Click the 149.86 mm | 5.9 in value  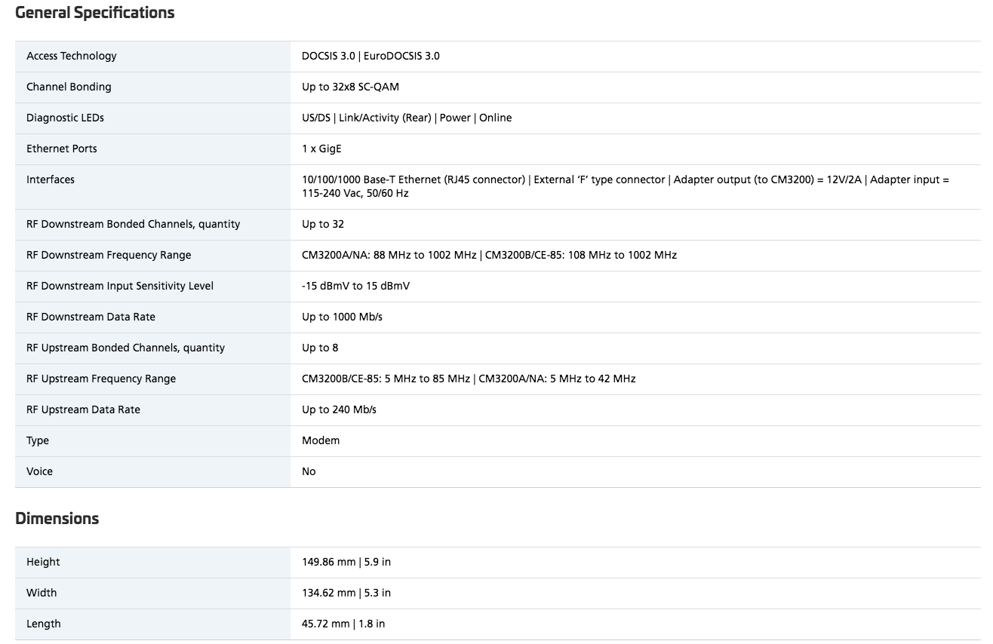(346, 562)
